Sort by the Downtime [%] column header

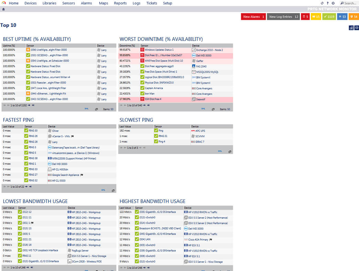pos(127,45)
